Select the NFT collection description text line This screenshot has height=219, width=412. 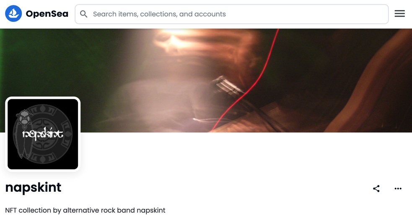(85, 210)
